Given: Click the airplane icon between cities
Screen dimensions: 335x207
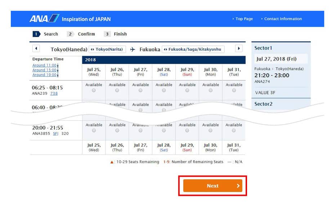Looking at the screenshot, I should coord(133,49).
